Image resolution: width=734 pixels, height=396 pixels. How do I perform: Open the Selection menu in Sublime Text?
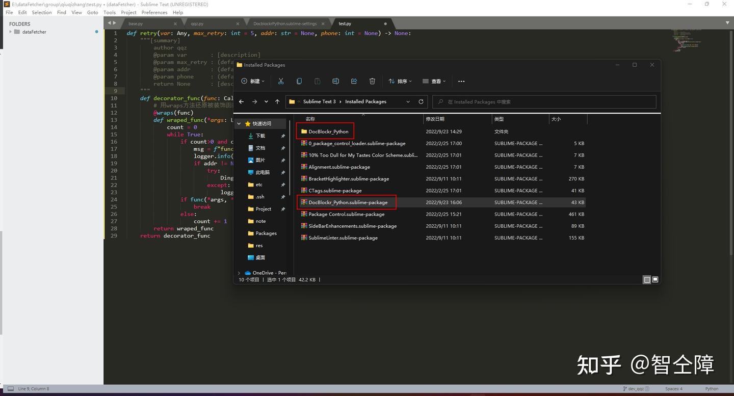42,12
